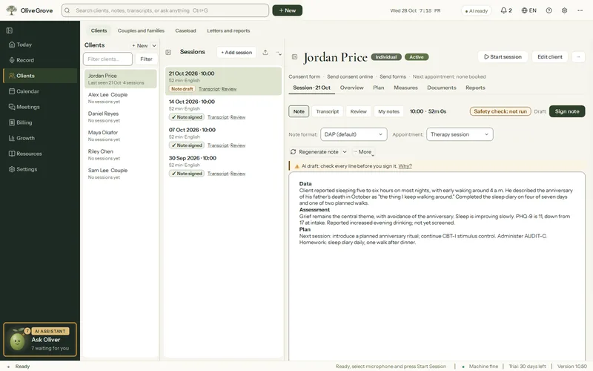This screenshot has width=593, height=371.
Task: Click the Filter button
Action: [x=146, y=59]
